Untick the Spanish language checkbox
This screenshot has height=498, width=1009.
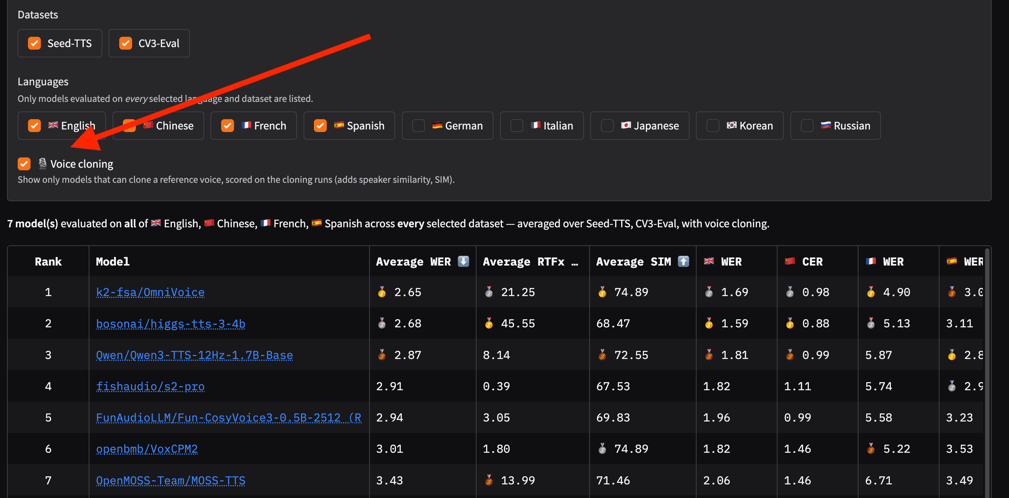pos(320,126)
